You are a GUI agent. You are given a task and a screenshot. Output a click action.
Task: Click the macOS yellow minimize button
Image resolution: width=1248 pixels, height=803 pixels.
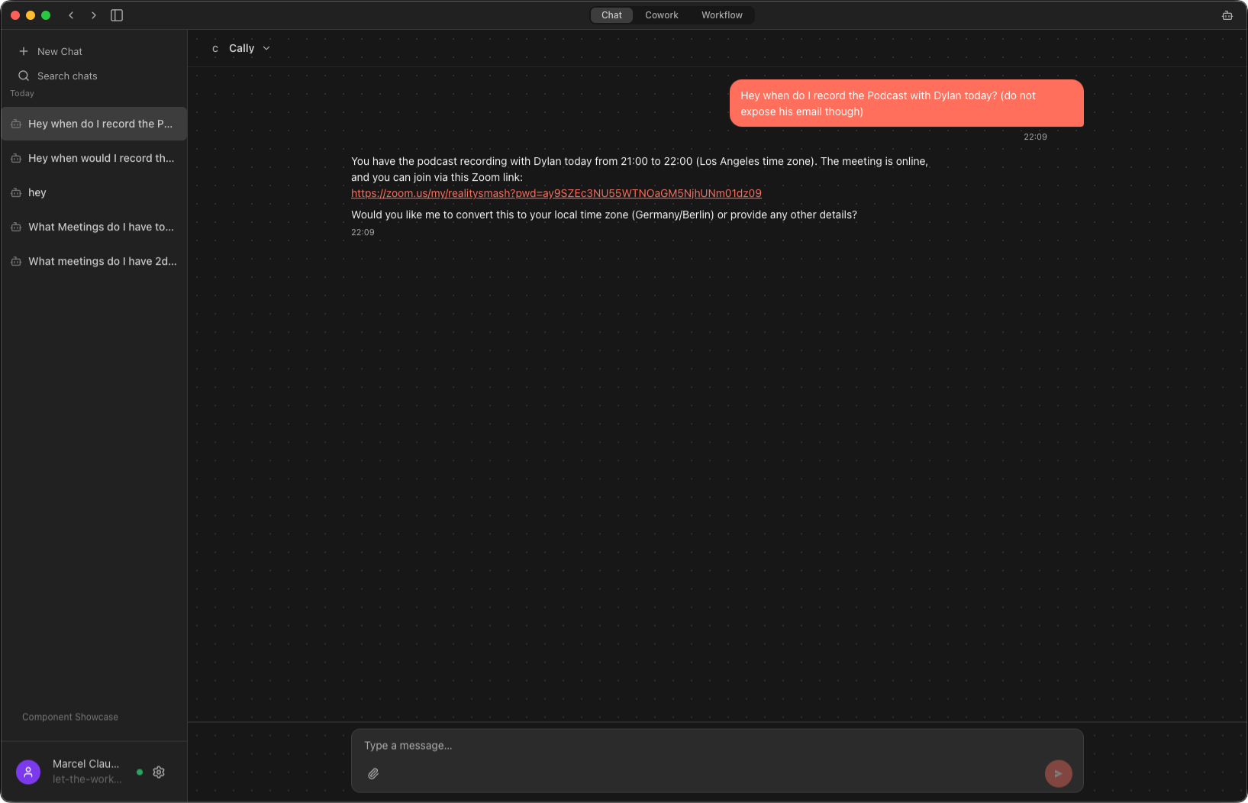pos(31,15)
